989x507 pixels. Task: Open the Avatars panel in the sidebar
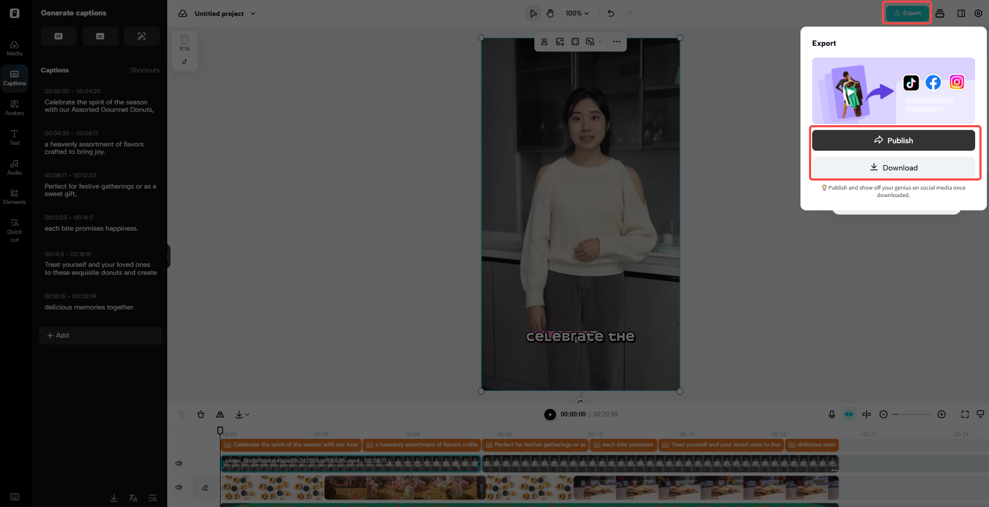coord(14,108)
